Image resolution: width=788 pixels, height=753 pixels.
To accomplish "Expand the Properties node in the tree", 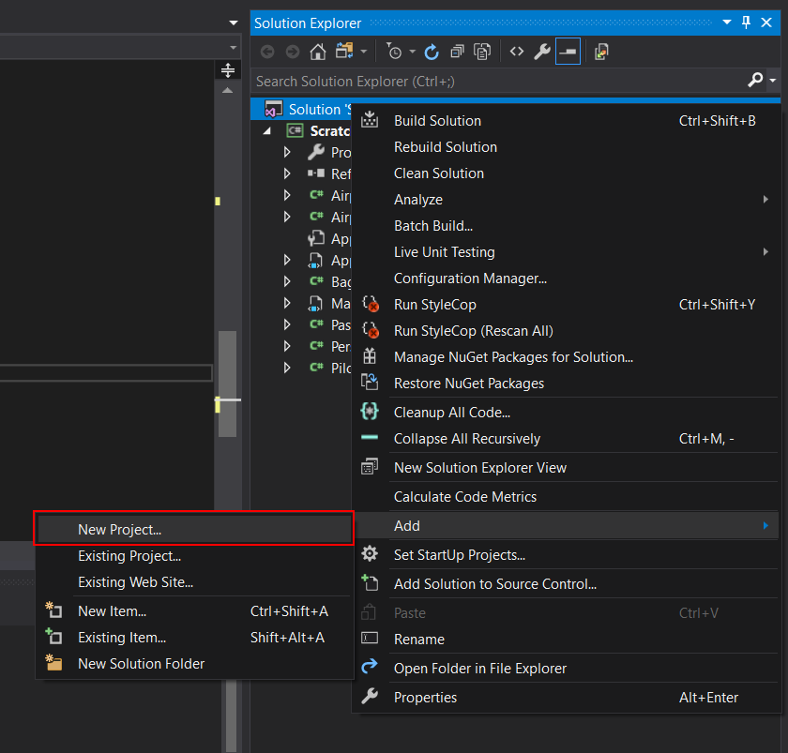I will pos(287,152).
